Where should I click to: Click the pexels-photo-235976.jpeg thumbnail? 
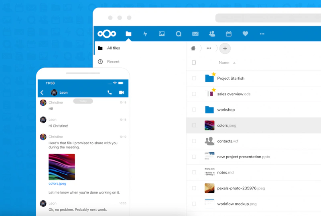point(209,188)
